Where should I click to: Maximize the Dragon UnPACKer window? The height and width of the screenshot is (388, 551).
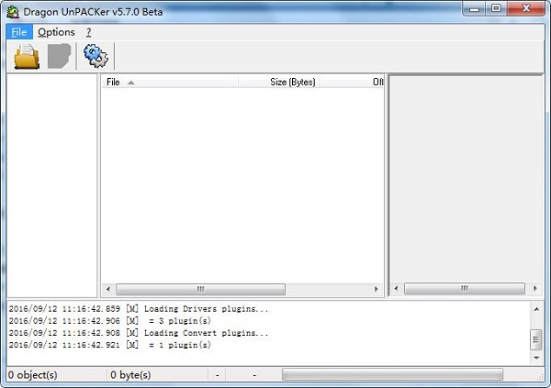point(496,9)
